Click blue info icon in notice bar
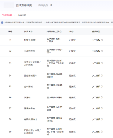Screen dimensions: 113x138 2,23
